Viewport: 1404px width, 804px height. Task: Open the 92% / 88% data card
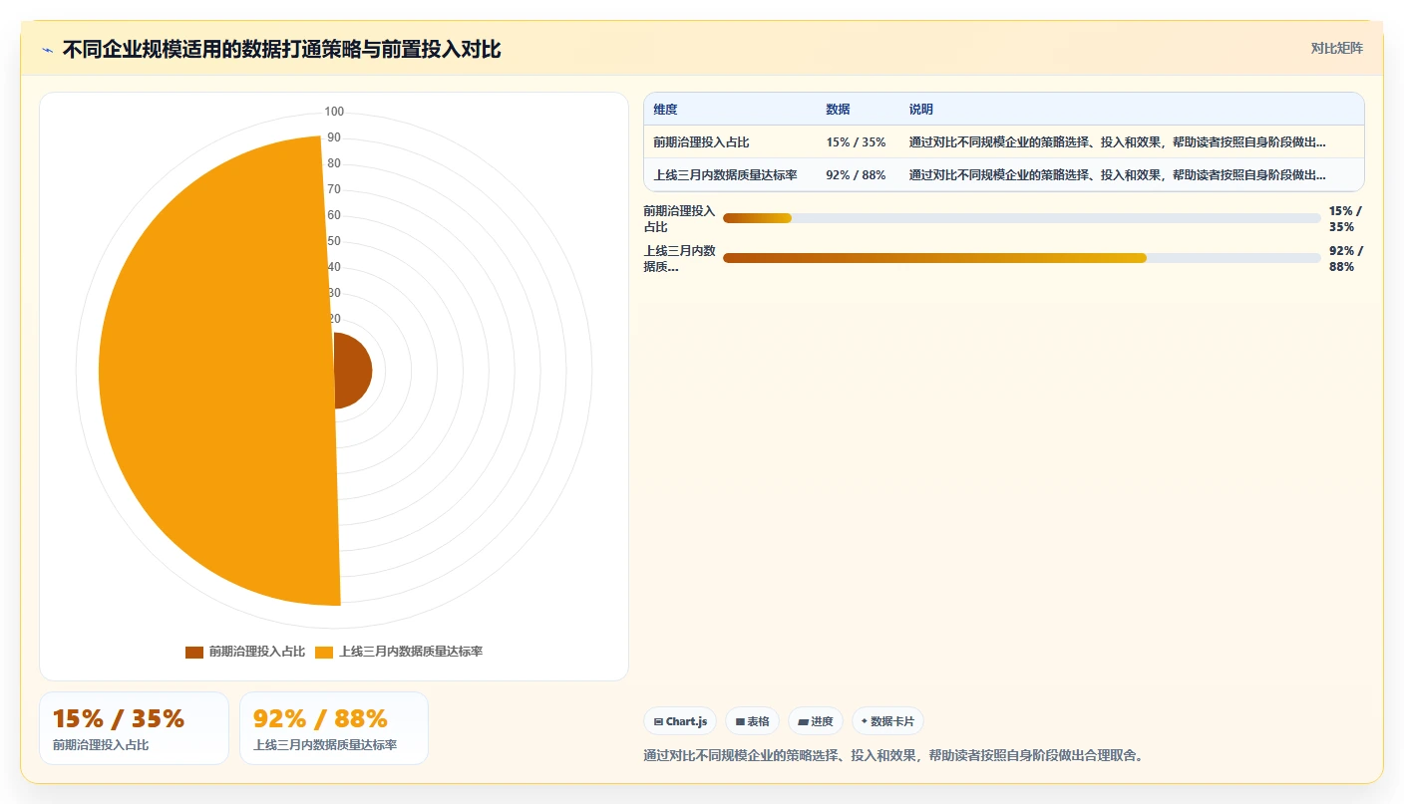[x=334, y=728]
